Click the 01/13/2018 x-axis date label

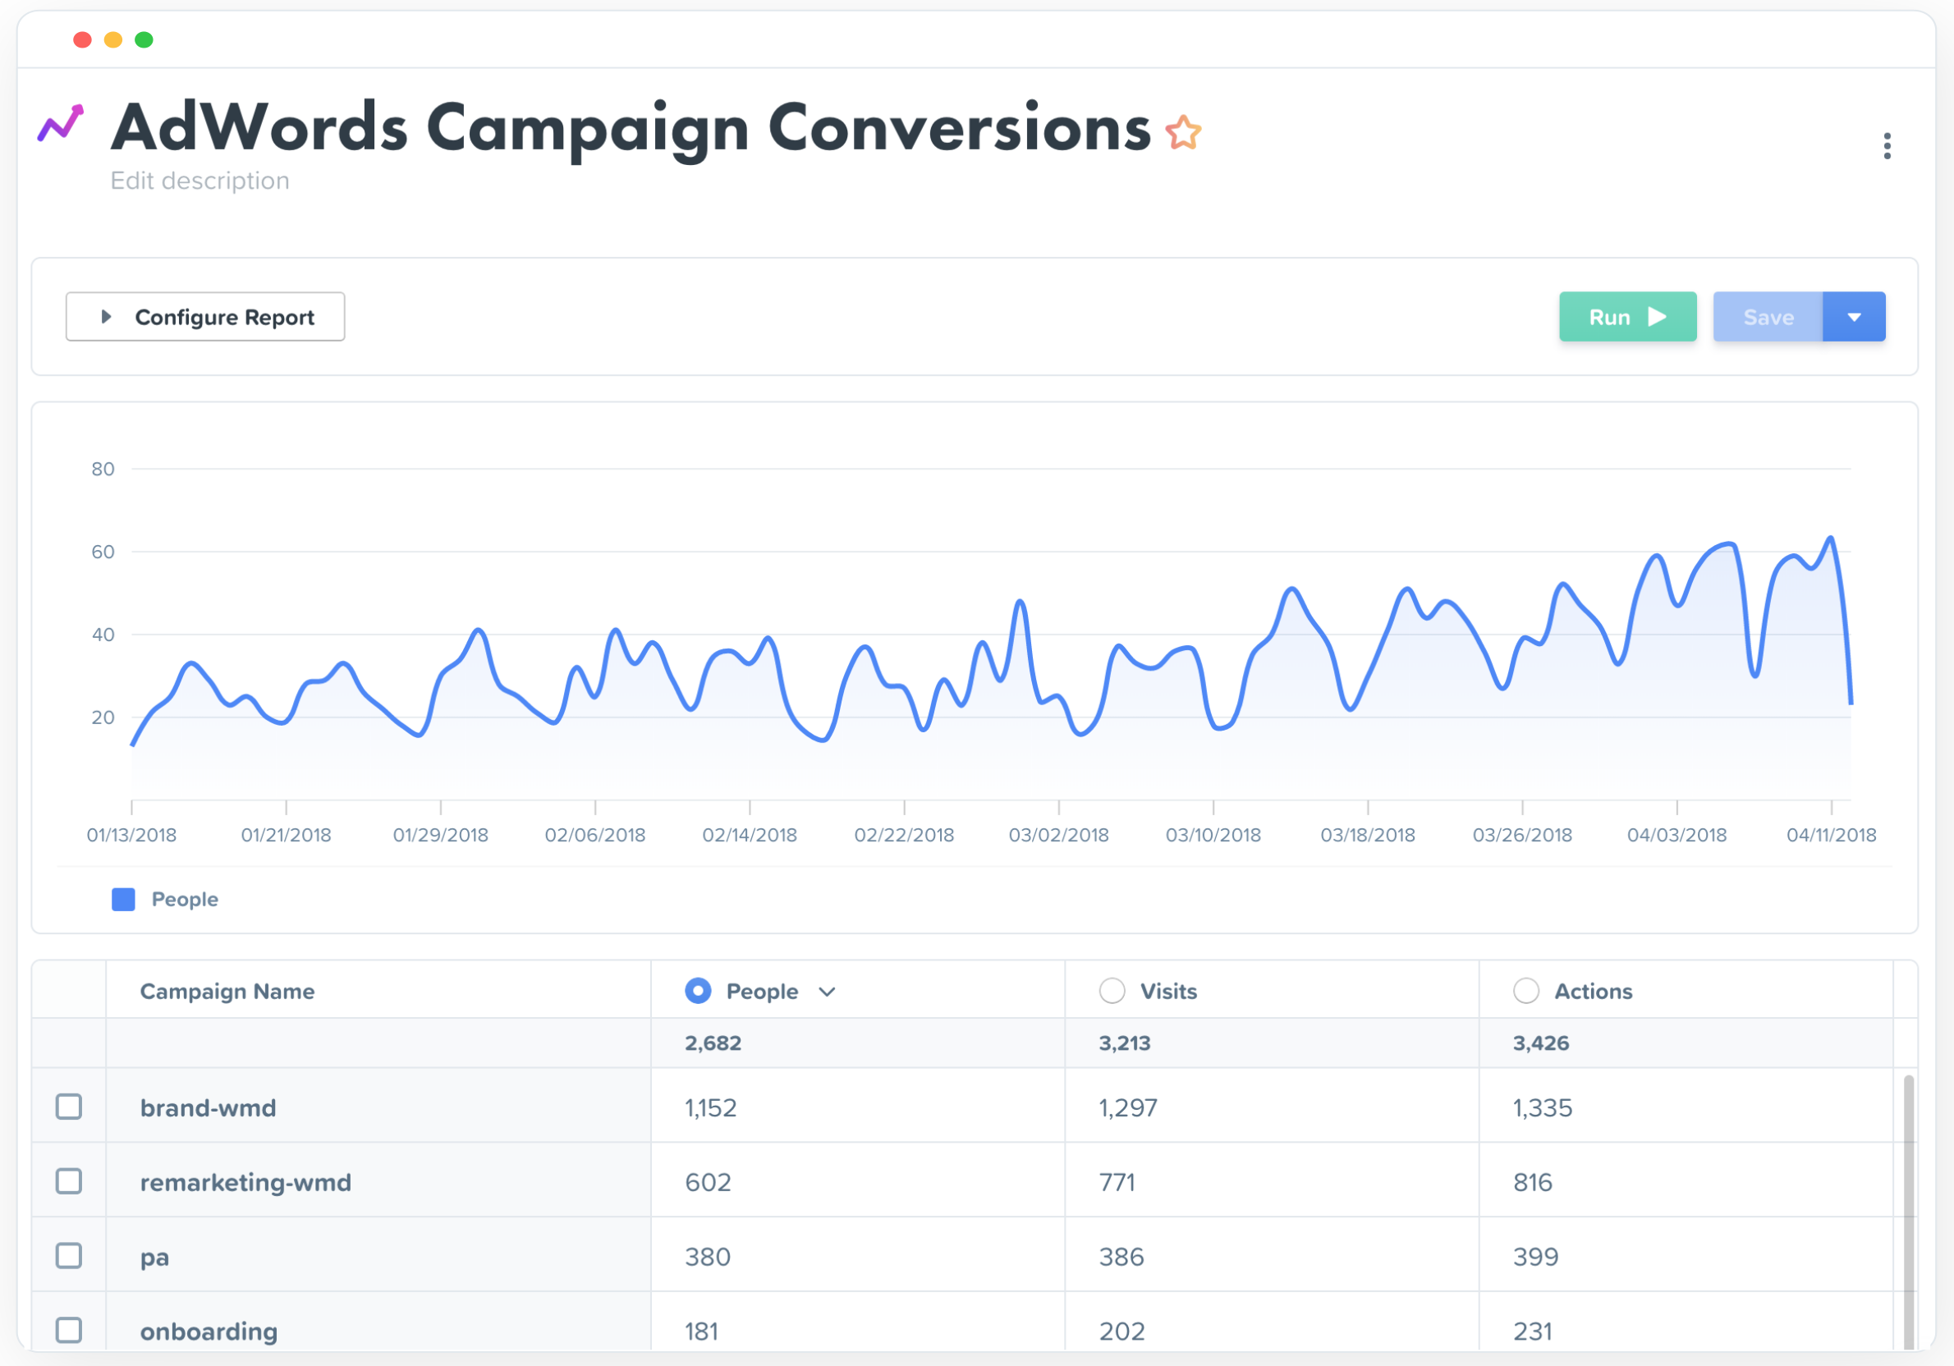[x=132, y=835]
